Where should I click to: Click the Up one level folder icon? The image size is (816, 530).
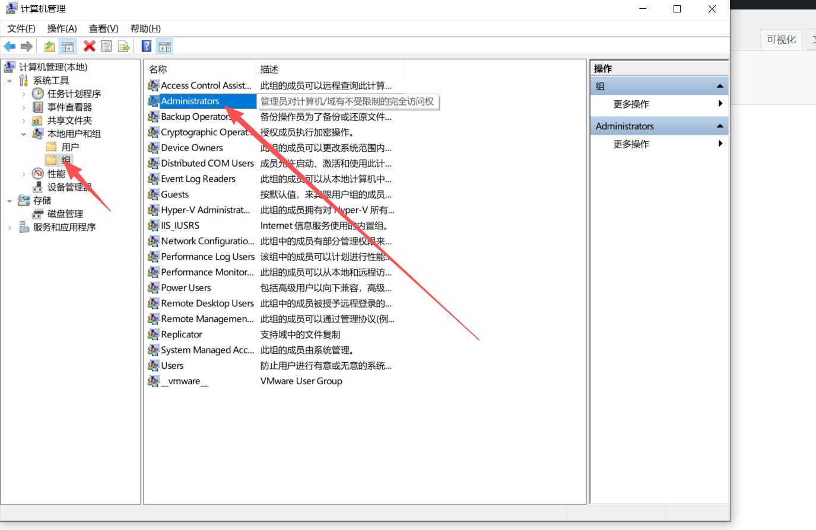pyautogui.click(x=50, y=46)
